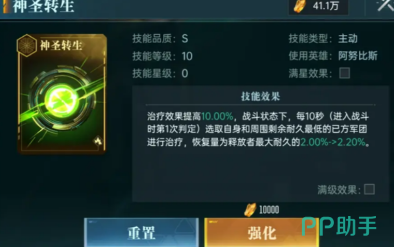This screenshot has width=394, height=247.
Task: Click the 技能效果 section header
Action: pyautogui.click(x=260, y=96)
